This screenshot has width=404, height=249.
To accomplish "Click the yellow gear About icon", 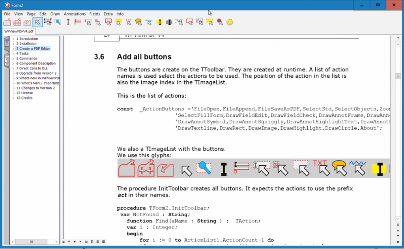I will (230, 22).
